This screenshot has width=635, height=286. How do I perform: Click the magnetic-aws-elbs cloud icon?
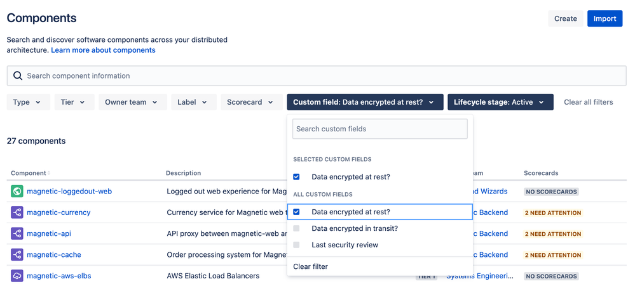coord(17,276)
